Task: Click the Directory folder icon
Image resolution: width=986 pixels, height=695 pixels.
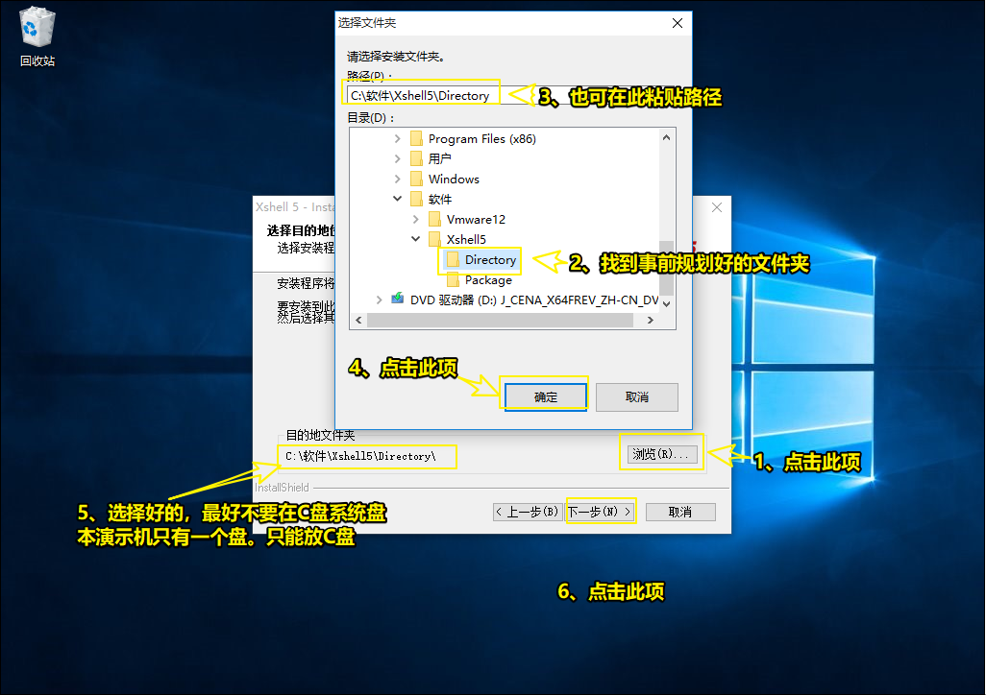Action: point(453,259)
